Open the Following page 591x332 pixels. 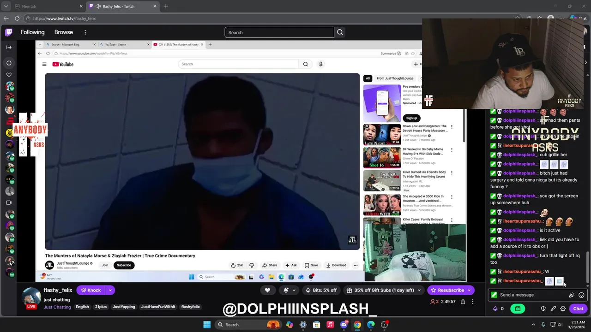point(32,32)
